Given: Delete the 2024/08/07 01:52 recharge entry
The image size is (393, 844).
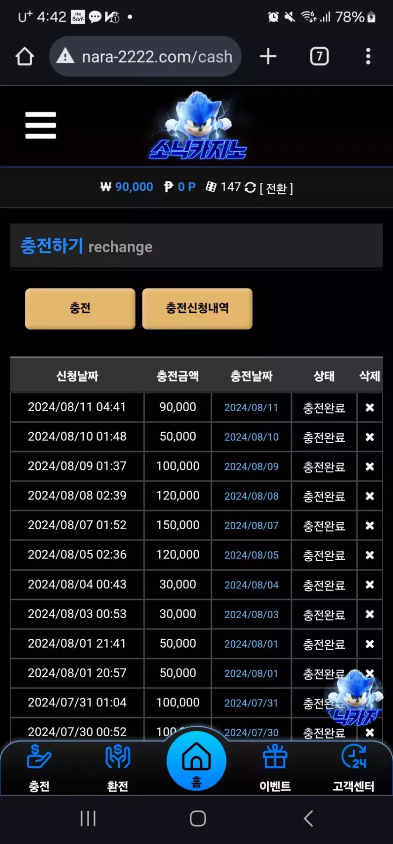Looking at the screenshot, I should point(370,526).
